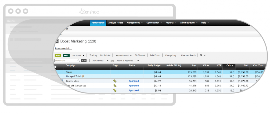Viewport: 270px width, 115px height.
Task: Click Bid Policies in the toolbar
Action: 105,55
